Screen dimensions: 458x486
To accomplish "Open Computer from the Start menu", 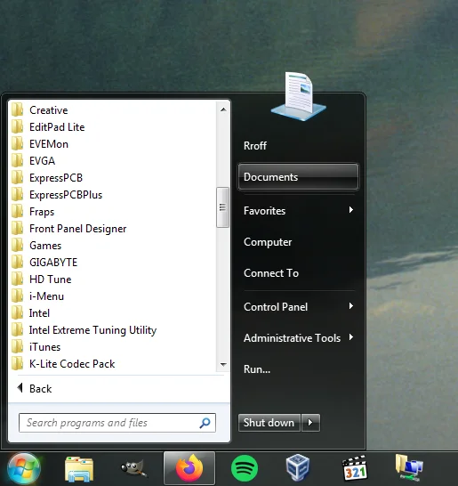I will click(268, 242).
